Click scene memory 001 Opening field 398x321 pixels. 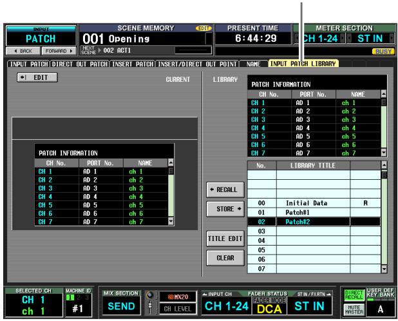[x=142, y=39]
